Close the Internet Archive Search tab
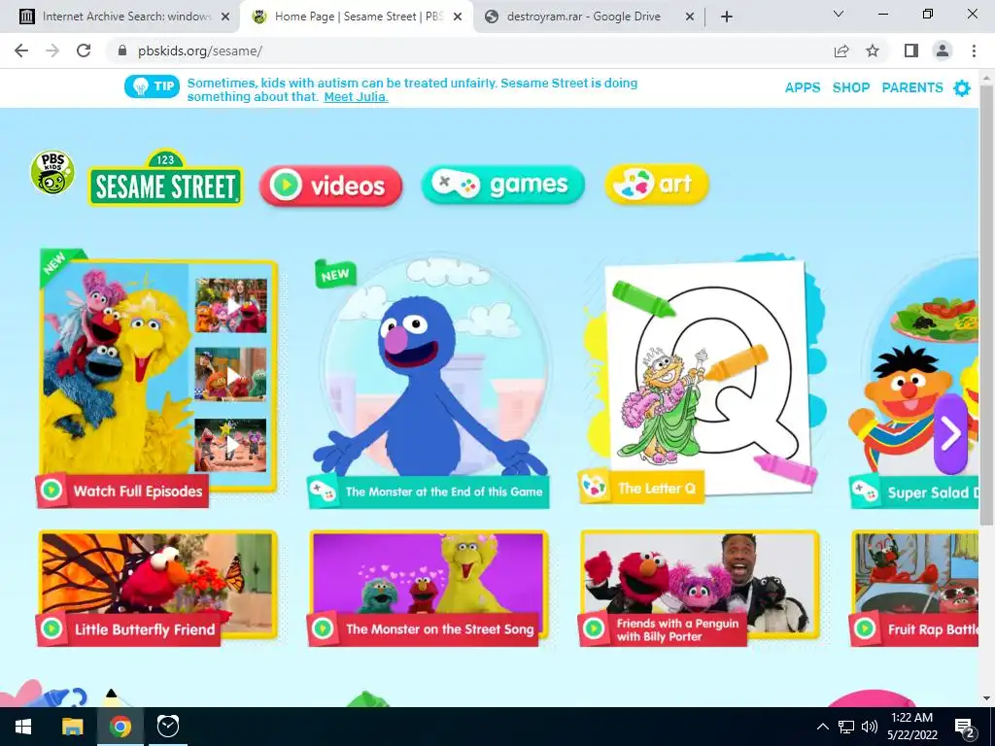This screenshot has height=746, width=995. click(225, 17)
